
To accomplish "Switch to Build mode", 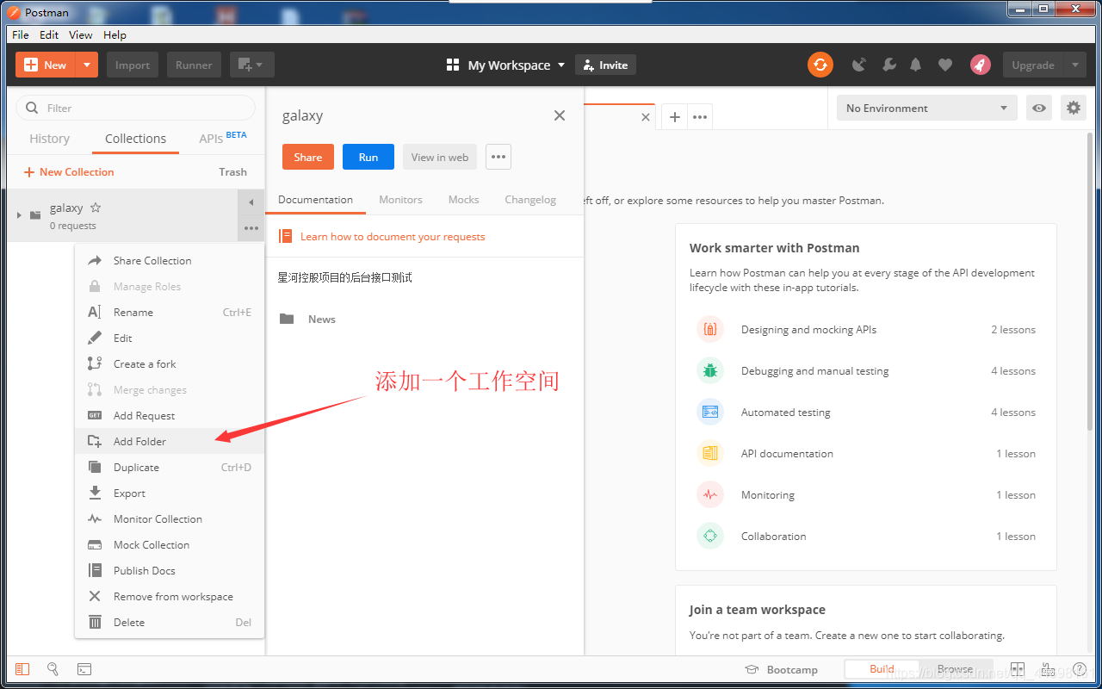I will 882,669.
